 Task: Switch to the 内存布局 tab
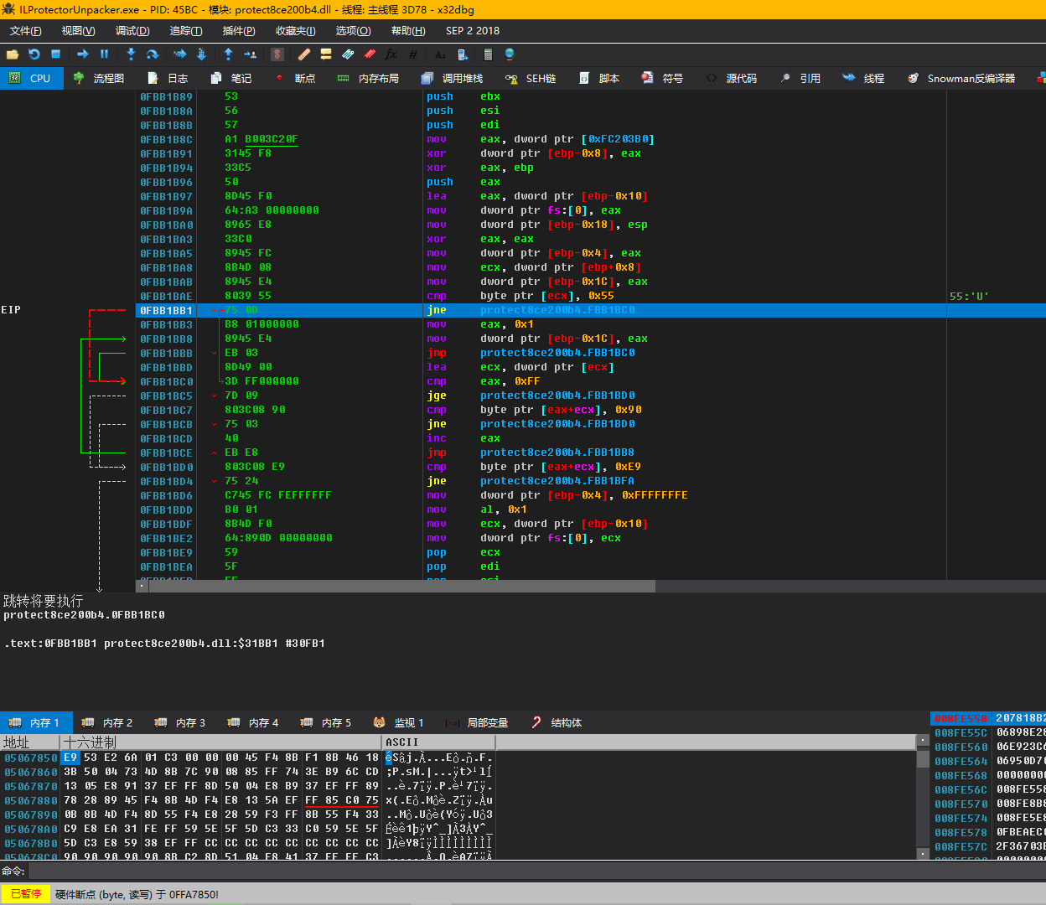pos(368,78)
